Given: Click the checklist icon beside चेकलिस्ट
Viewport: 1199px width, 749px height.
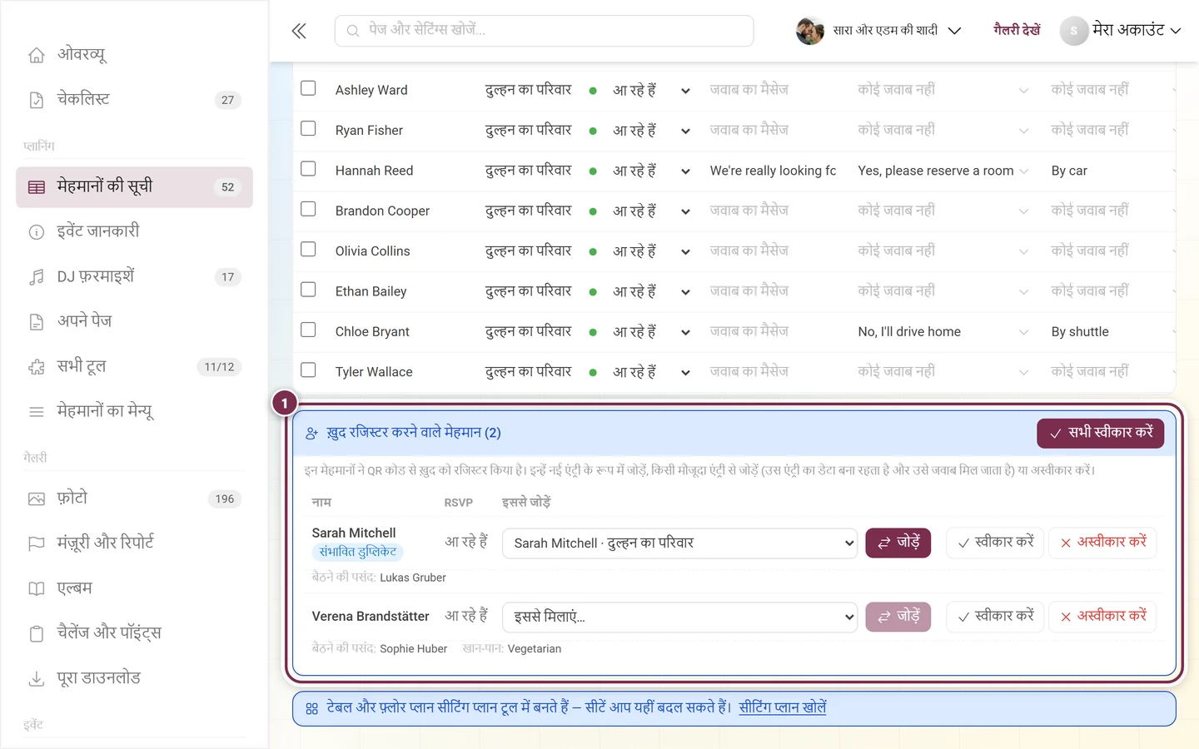Looking at the screenshot, I should coord(37,100).
